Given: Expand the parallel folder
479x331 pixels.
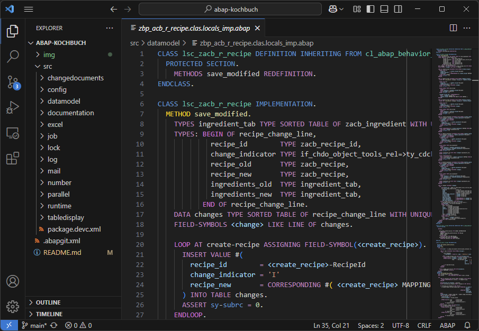Looking at the screenshot, I should (x=74, y=194).
